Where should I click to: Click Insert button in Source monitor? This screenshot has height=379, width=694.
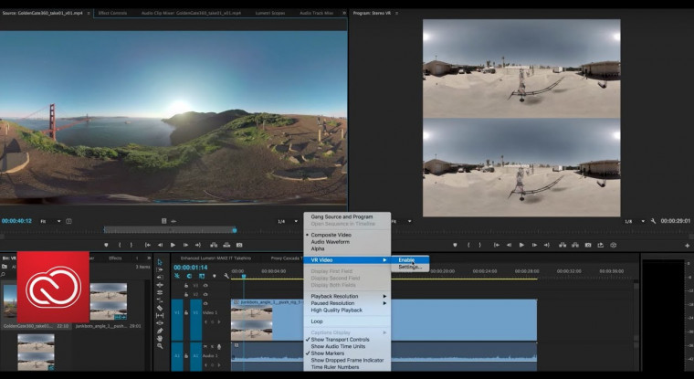[x=214, y=245]
